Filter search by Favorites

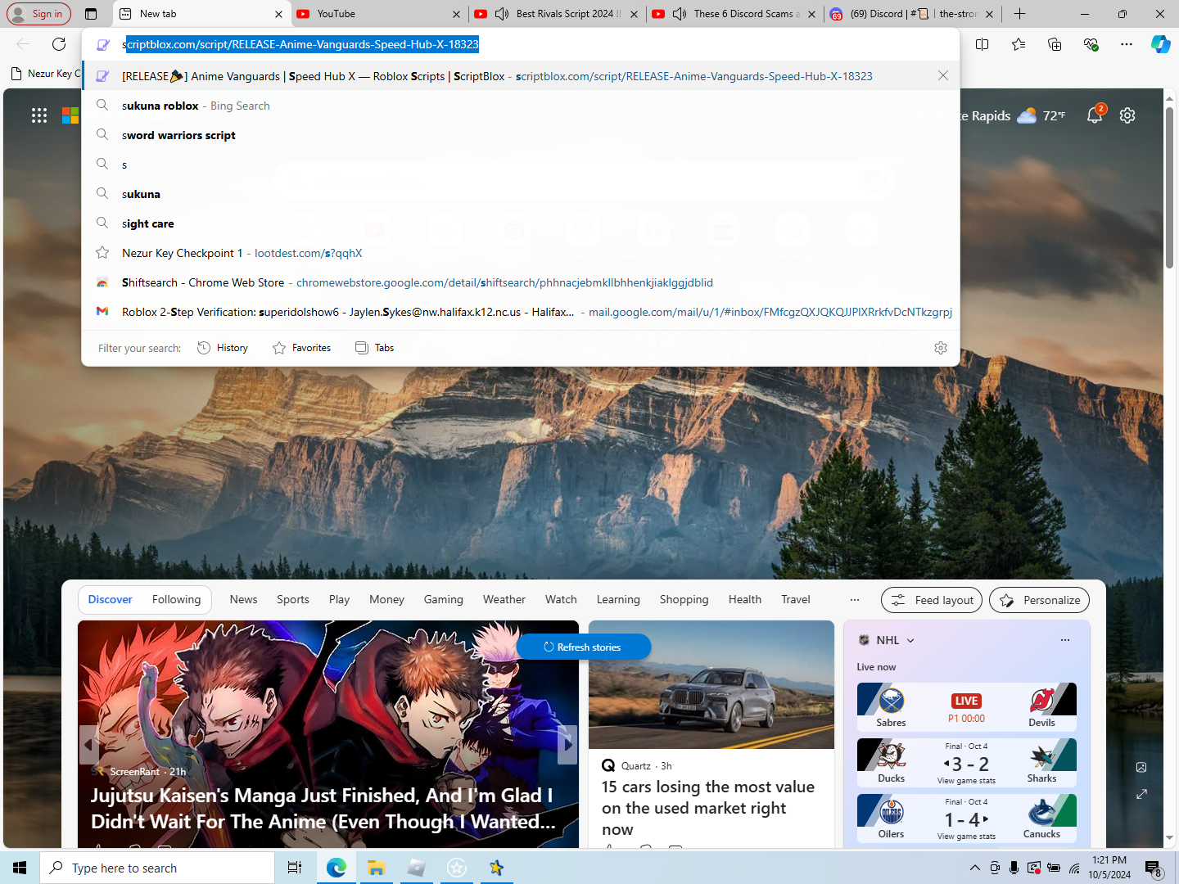point(302,348)
